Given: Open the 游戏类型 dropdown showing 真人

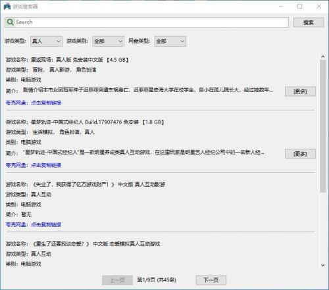Looking at the screenshot, I should (x=46, y=41).
